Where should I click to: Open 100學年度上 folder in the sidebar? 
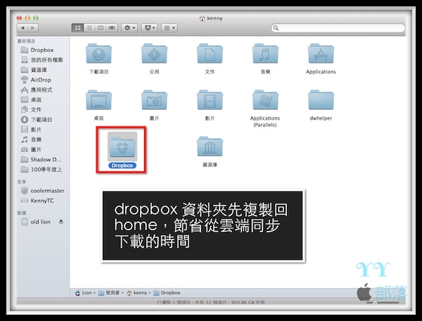click(x=41, y=170)
